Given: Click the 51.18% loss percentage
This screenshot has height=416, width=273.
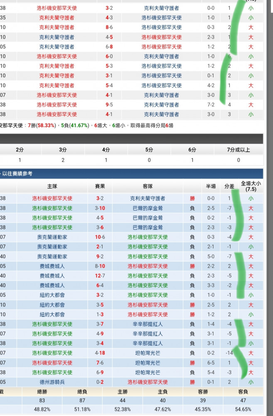Looking at the screenshot, I should pyautogui.click(x=82, y=409).
